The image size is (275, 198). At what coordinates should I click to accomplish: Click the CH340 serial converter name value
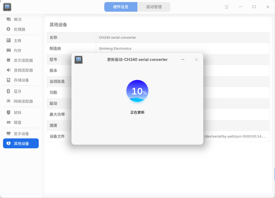[x=117, y=38]
